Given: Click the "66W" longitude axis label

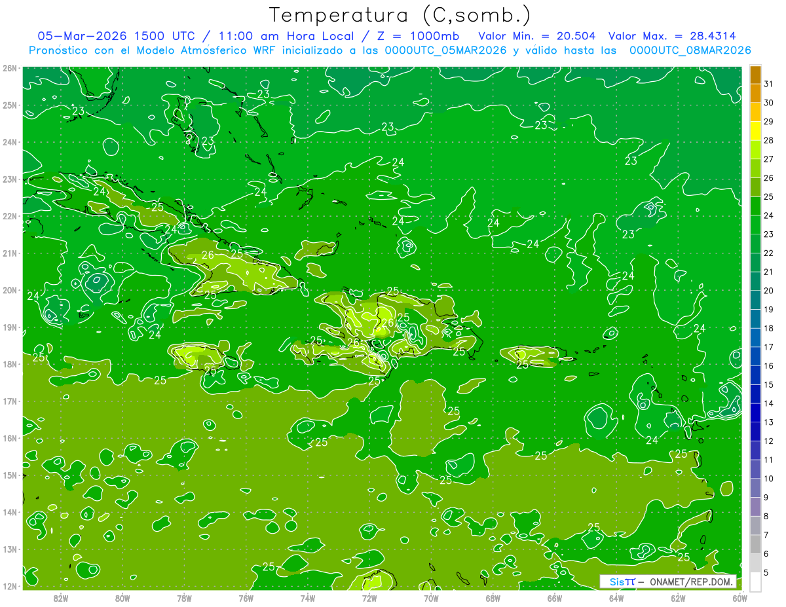Looking at the screenshot, I should pyautogui.click(x=555, y=598).
